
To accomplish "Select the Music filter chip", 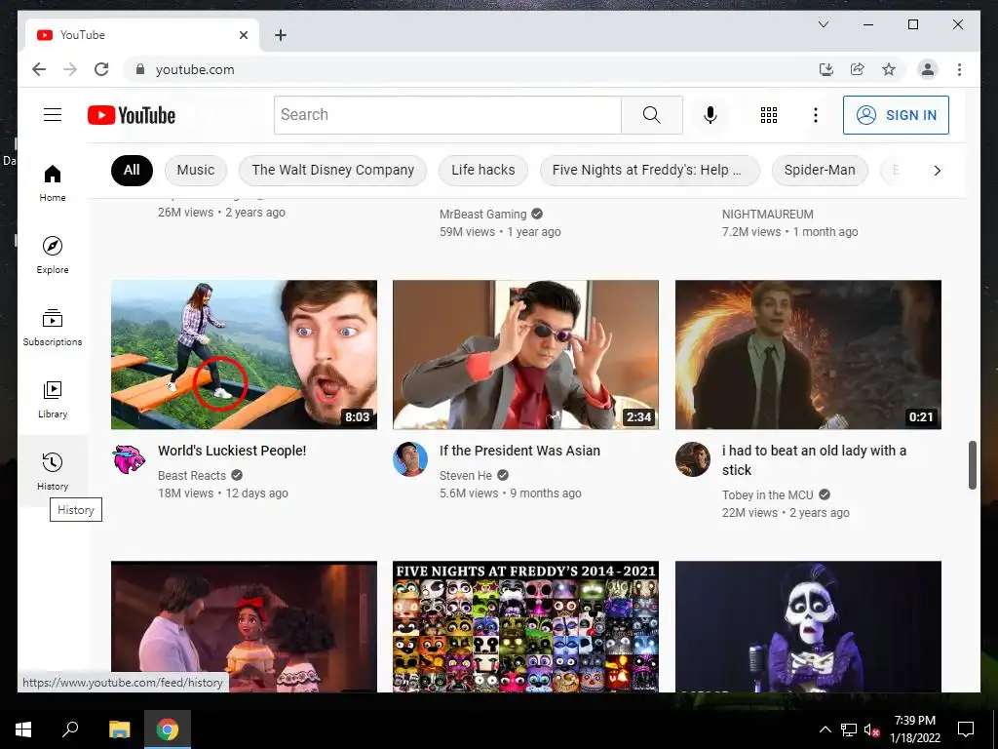I will [195, 170].
